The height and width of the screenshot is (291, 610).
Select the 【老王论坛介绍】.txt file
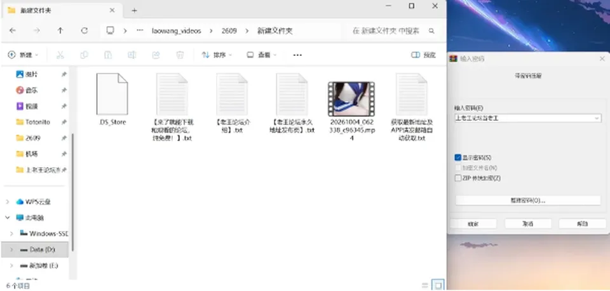click(232, 104)
